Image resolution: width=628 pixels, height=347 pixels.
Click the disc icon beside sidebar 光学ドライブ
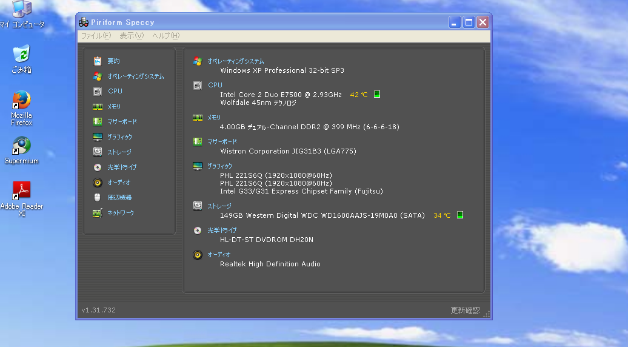click(x=98, y=167)
